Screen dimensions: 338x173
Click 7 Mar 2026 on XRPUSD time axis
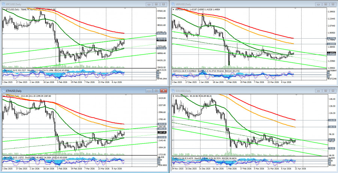point(259,82)
